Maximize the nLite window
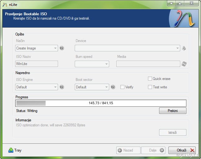The width and height of the screenshot is (201, 159). tap(180, 3)
